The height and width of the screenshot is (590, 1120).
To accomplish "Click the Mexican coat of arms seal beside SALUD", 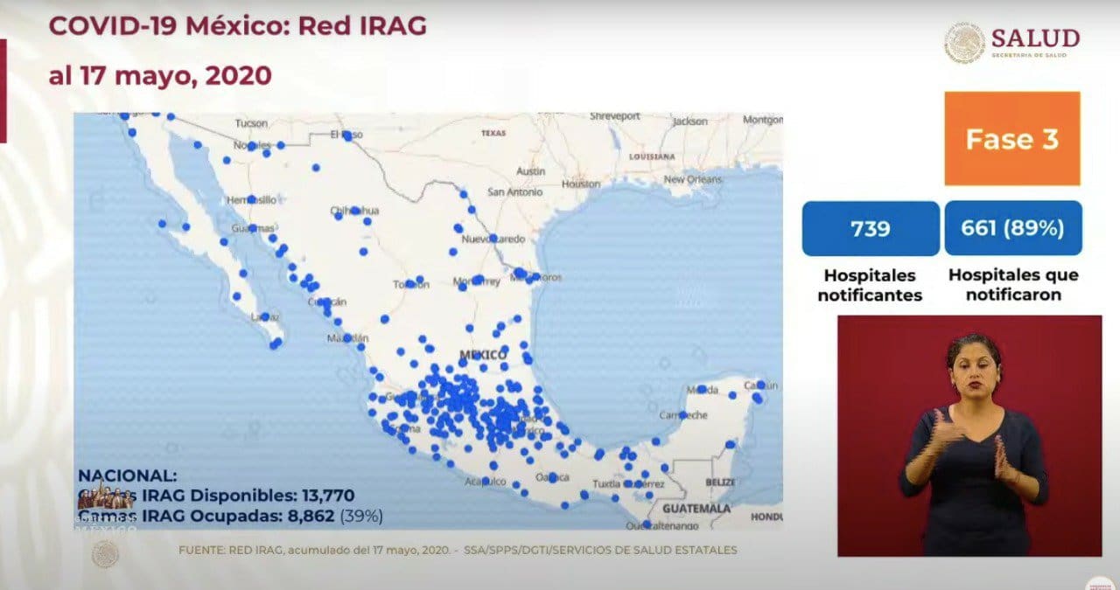I will click(x=964, y=44).
